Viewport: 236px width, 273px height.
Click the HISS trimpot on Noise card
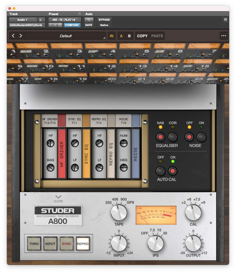click(x=124, y=168)
